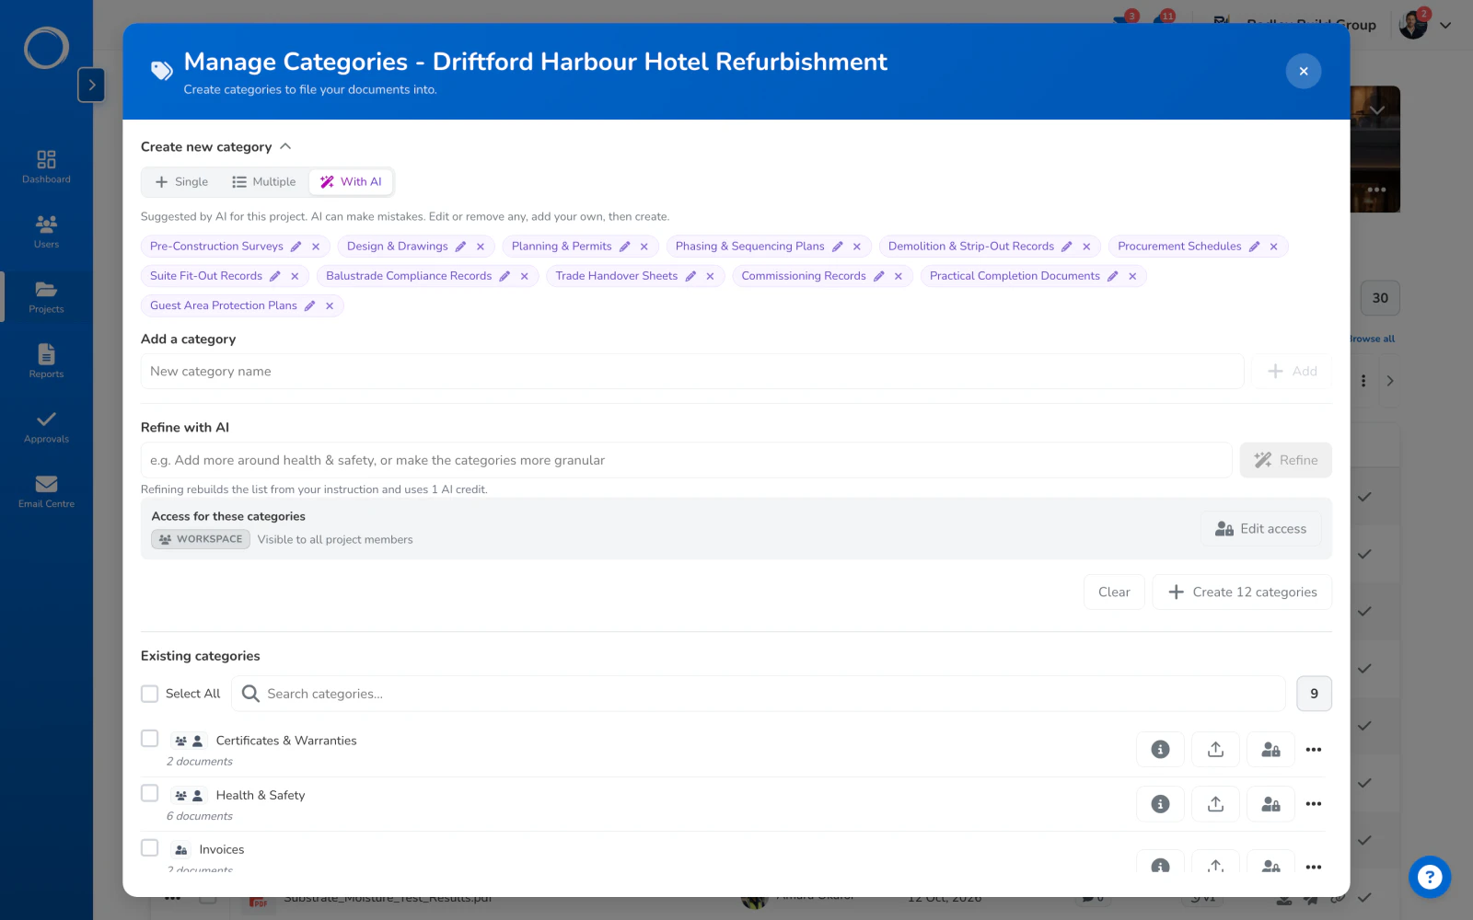1473x920 pixels.
Task: Edit the Planning & Permits chip name
Action: (x=625, y=247)
